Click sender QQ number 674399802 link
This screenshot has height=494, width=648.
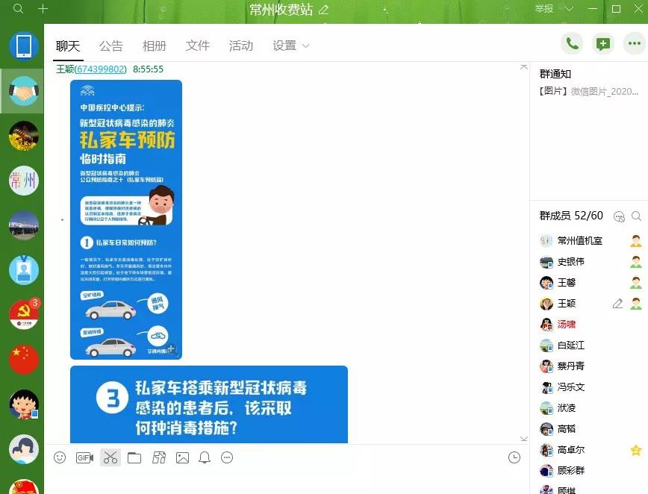(101, 69)
